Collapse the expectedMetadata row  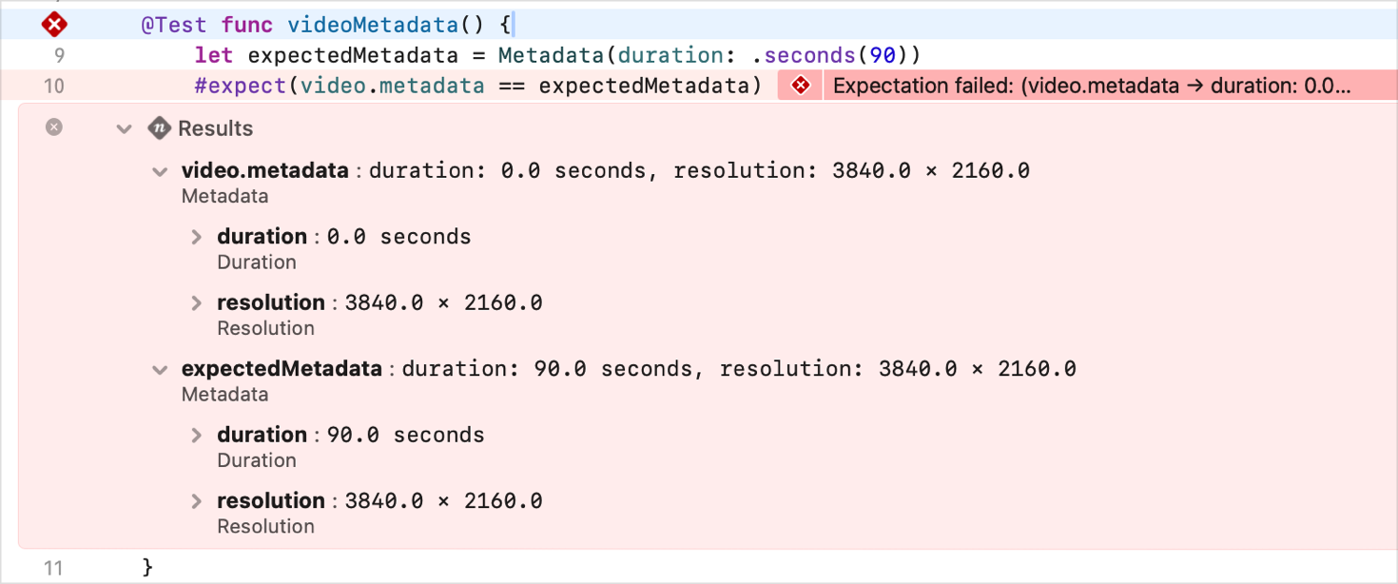click(x=160, y=370)
